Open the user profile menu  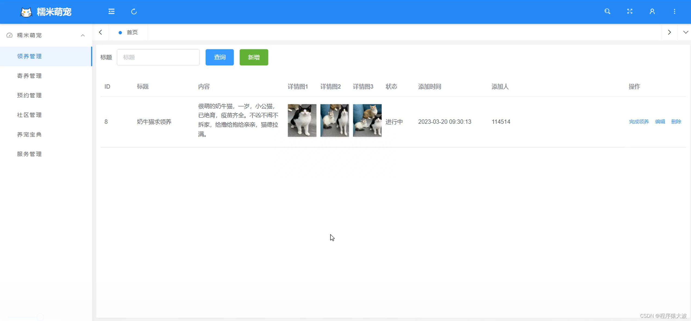(652, 11)
